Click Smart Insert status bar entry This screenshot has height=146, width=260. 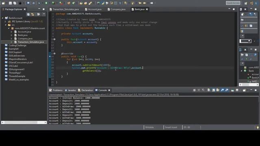[x=171, y=127]
